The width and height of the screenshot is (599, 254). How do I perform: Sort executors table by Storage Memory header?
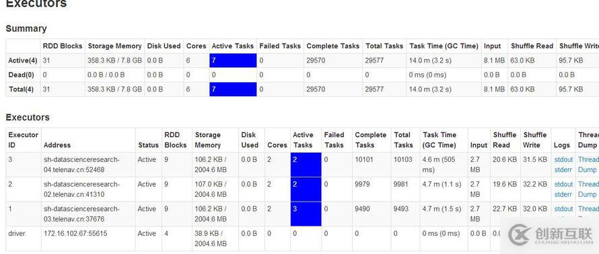pos(208,140)
